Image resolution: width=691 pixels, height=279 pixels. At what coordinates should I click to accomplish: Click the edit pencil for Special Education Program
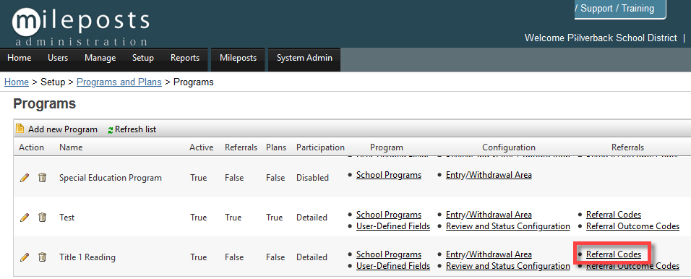point(25,178)
